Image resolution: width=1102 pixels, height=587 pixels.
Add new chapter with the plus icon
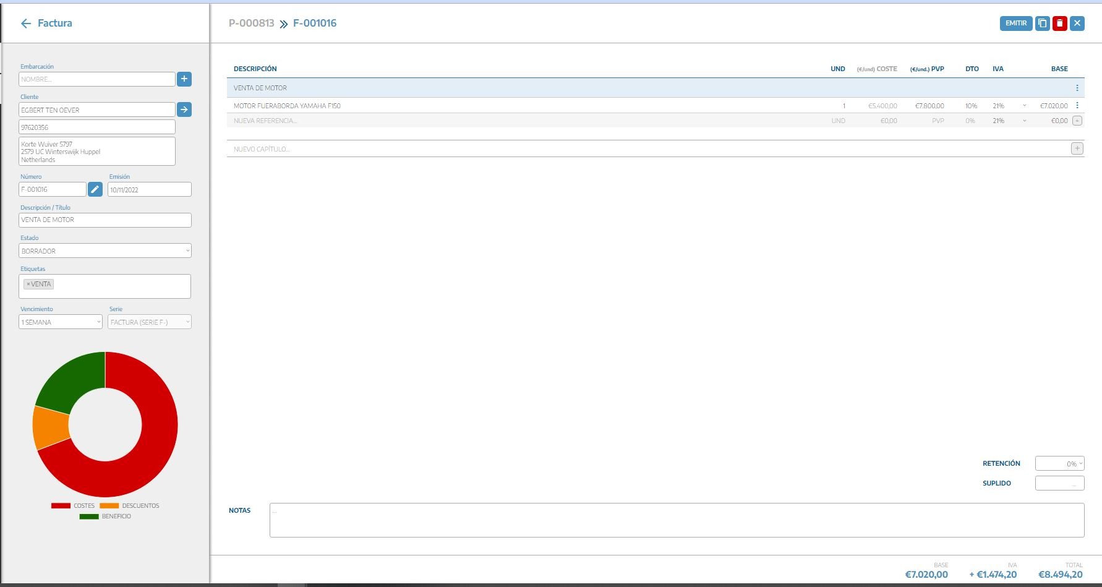pos(1077,148)
